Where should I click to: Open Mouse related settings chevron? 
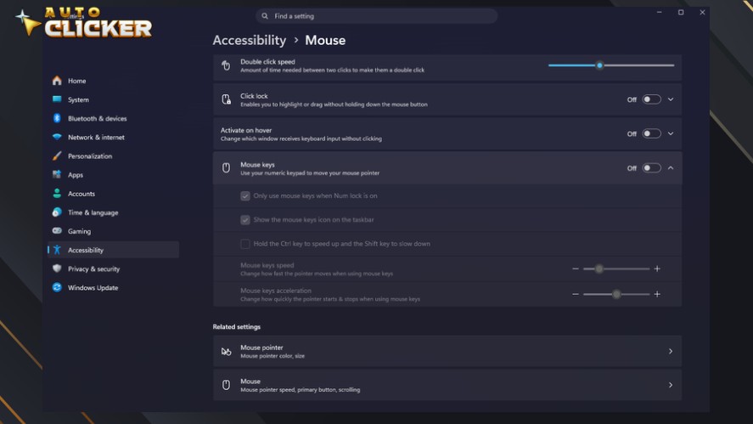pos(671,385)
